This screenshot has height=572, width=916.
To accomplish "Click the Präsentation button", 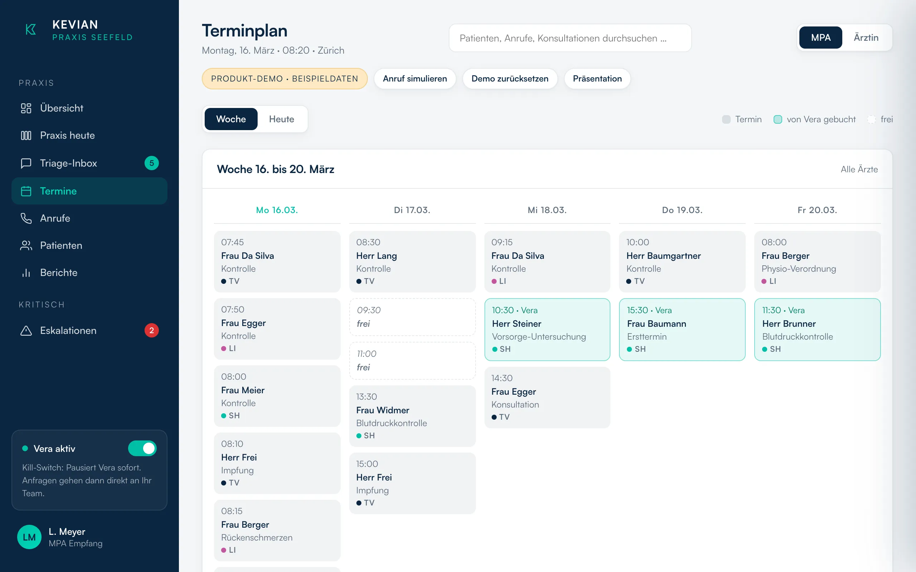I will tap(597, 79).
